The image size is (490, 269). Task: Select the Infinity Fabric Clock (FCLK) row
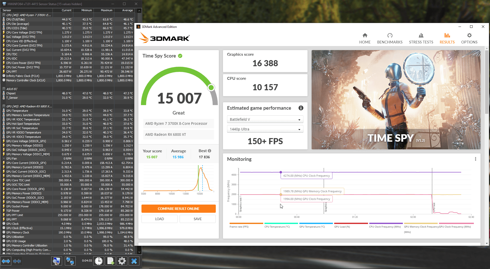pyautogui.click(x=68, y=76)
